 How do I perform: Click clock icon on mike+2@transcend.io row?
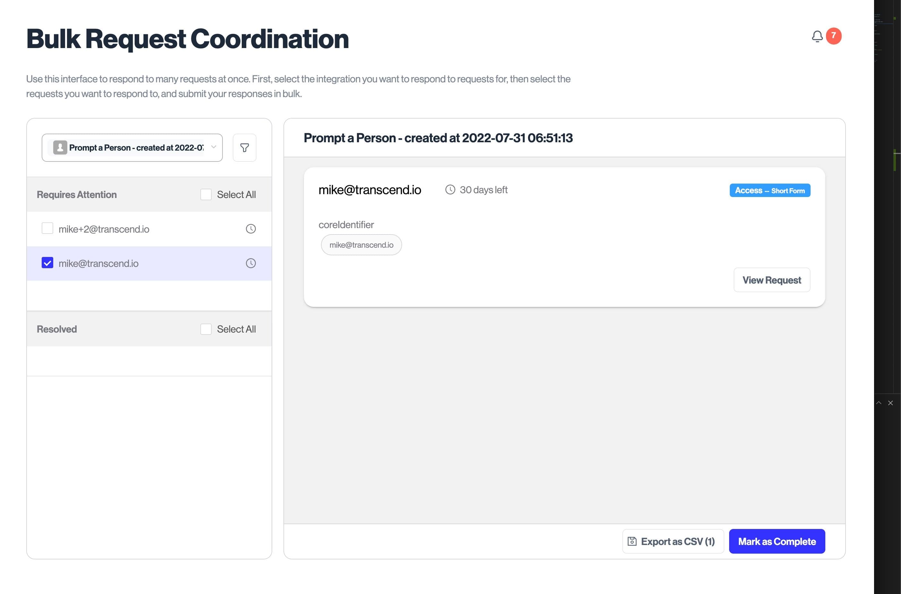pyautogui.click(x=250, y=229)
